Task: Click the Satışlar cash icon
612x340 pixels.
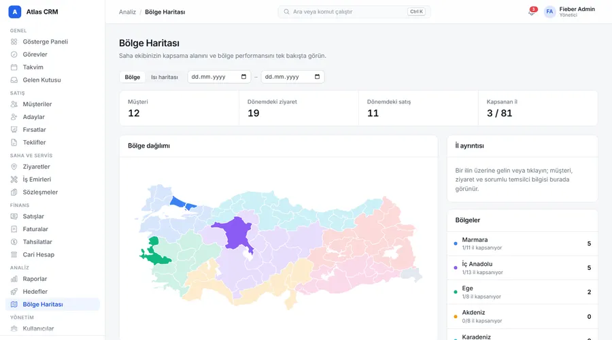Action: (14, 216)
